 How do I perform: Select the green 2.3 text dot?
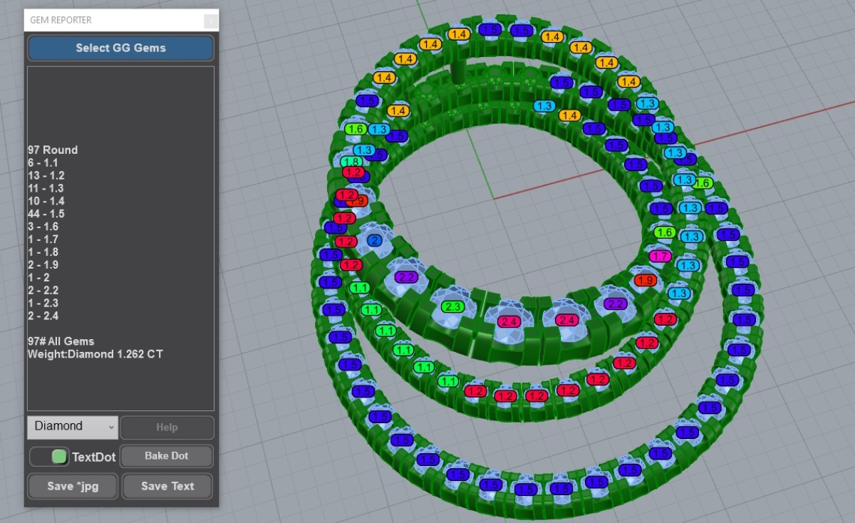pos(452,306)
